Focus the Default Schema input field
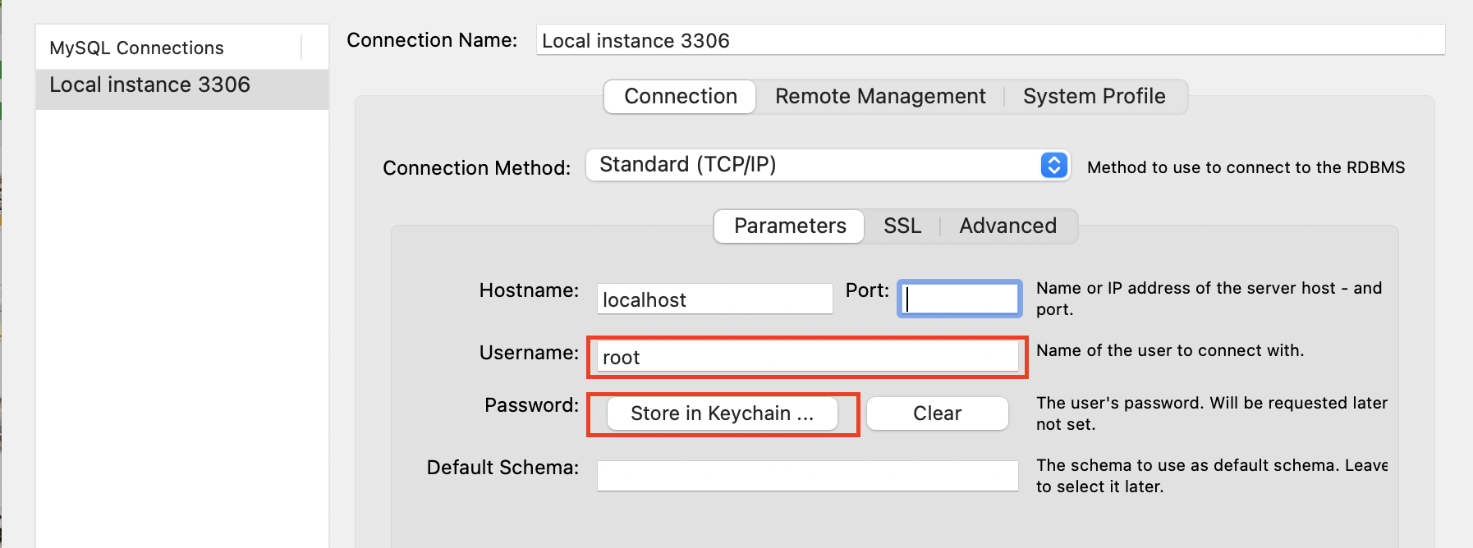The image size is (1473, 548). (807, 476)
